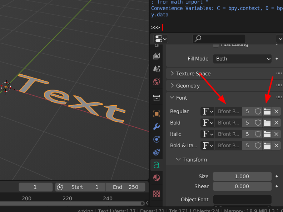Open the Material properties tab

pyautogui.click(x=157, y=178)
